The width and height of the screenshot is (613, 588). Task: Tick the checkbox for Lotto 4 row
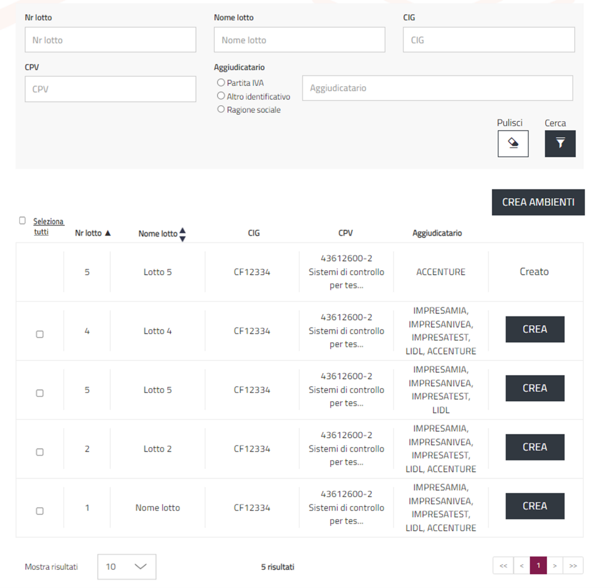pos(40,334)
